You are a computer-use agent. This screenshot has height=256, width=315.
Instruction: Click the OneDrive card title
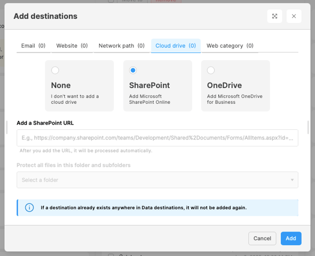point(224,86)
